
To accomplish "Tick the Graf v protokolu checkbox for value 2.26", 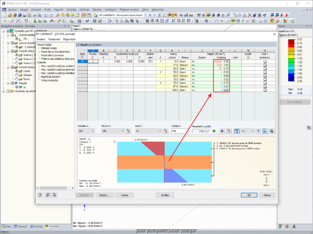I will 265,90.
